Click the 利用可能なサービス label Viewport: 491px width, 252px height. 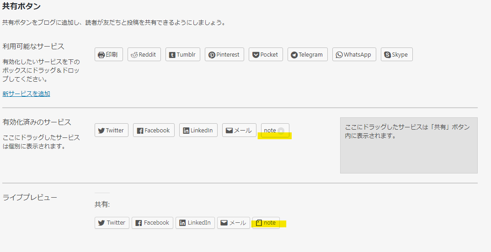click(33, 46)
